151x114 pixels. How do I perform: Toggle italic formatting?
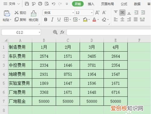52,20
